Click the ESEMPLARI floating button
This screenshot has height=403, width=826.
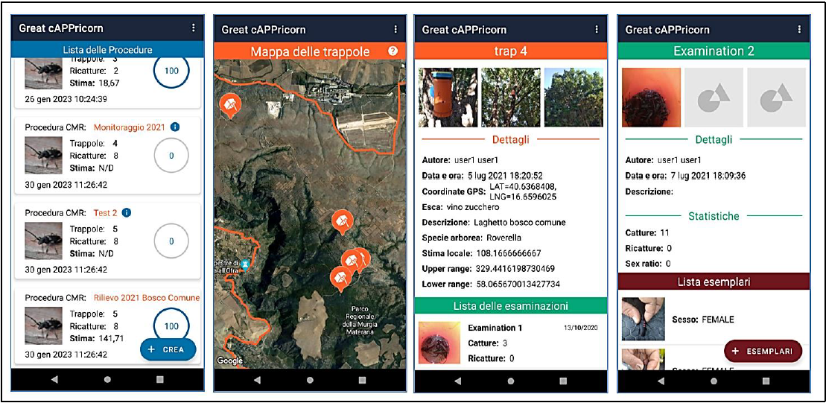click(763, 351)
